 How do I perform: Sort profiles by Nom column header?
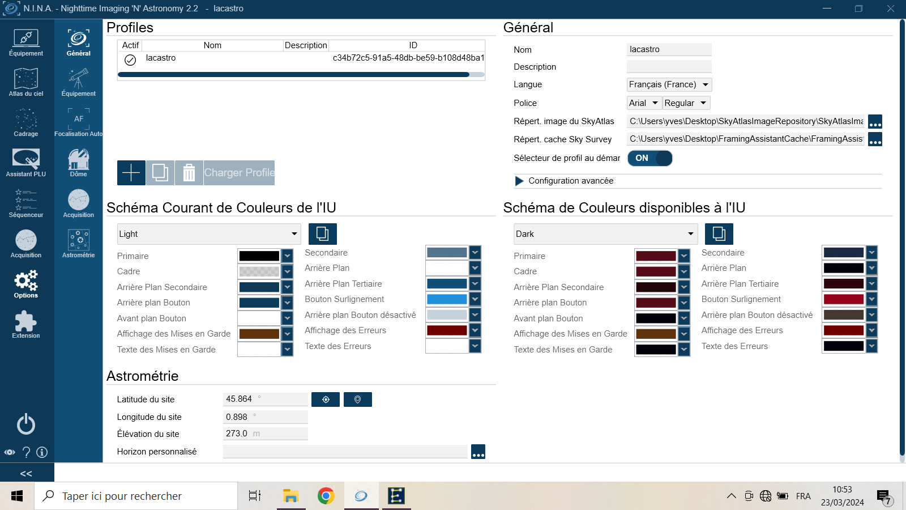[x=212, y=45]
